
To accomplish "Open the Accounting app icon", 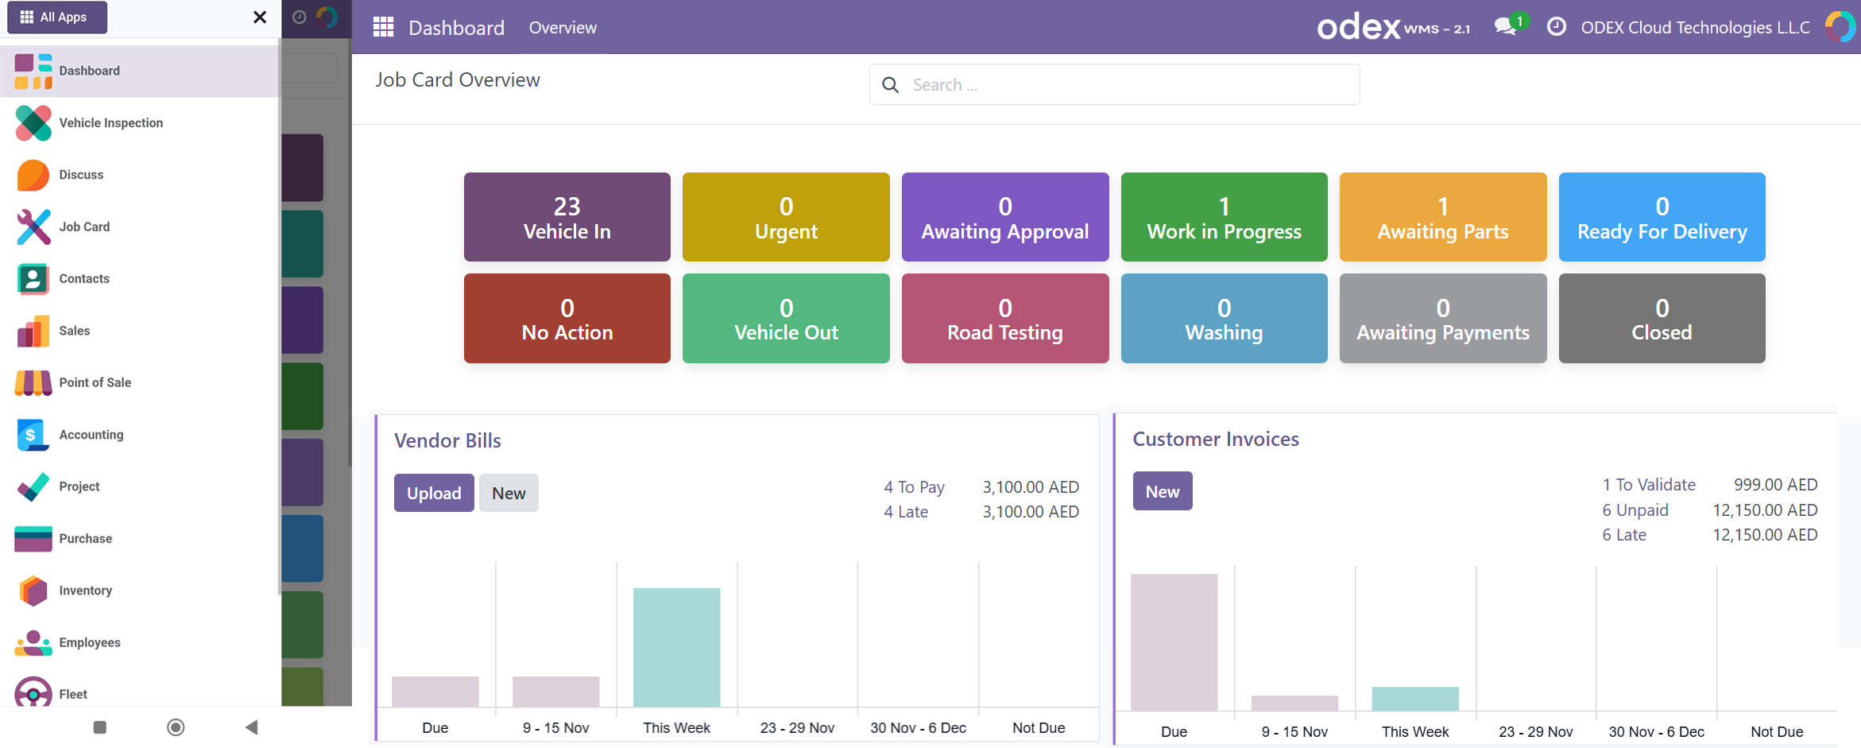I will pos(33,435).
